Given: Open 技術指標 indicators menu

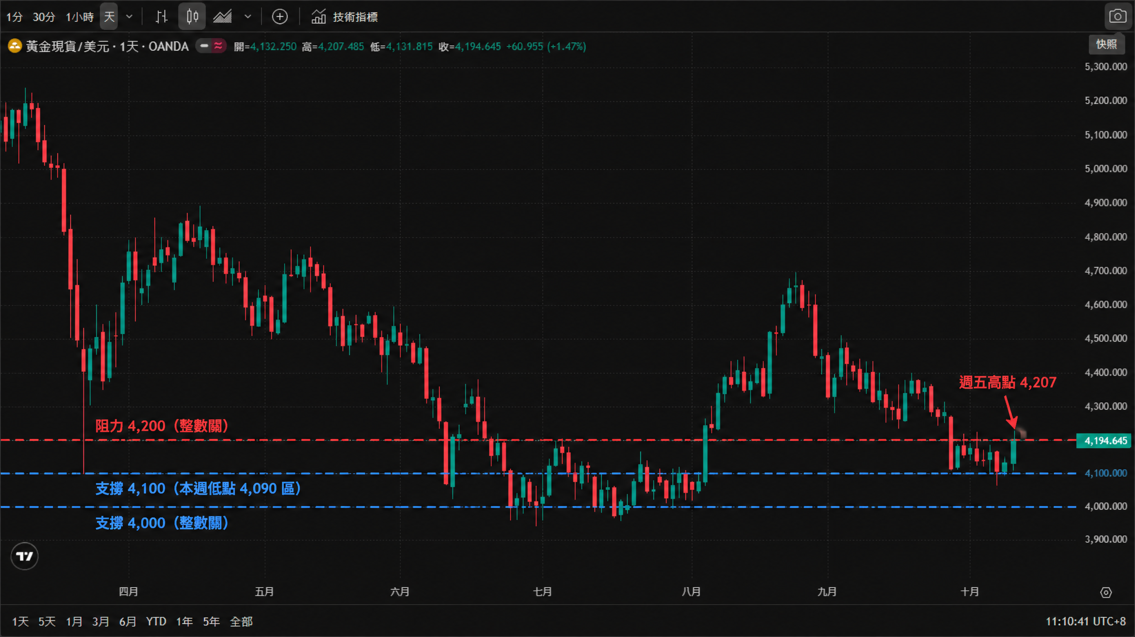Looking at the screenshot, I should [345, 17].
